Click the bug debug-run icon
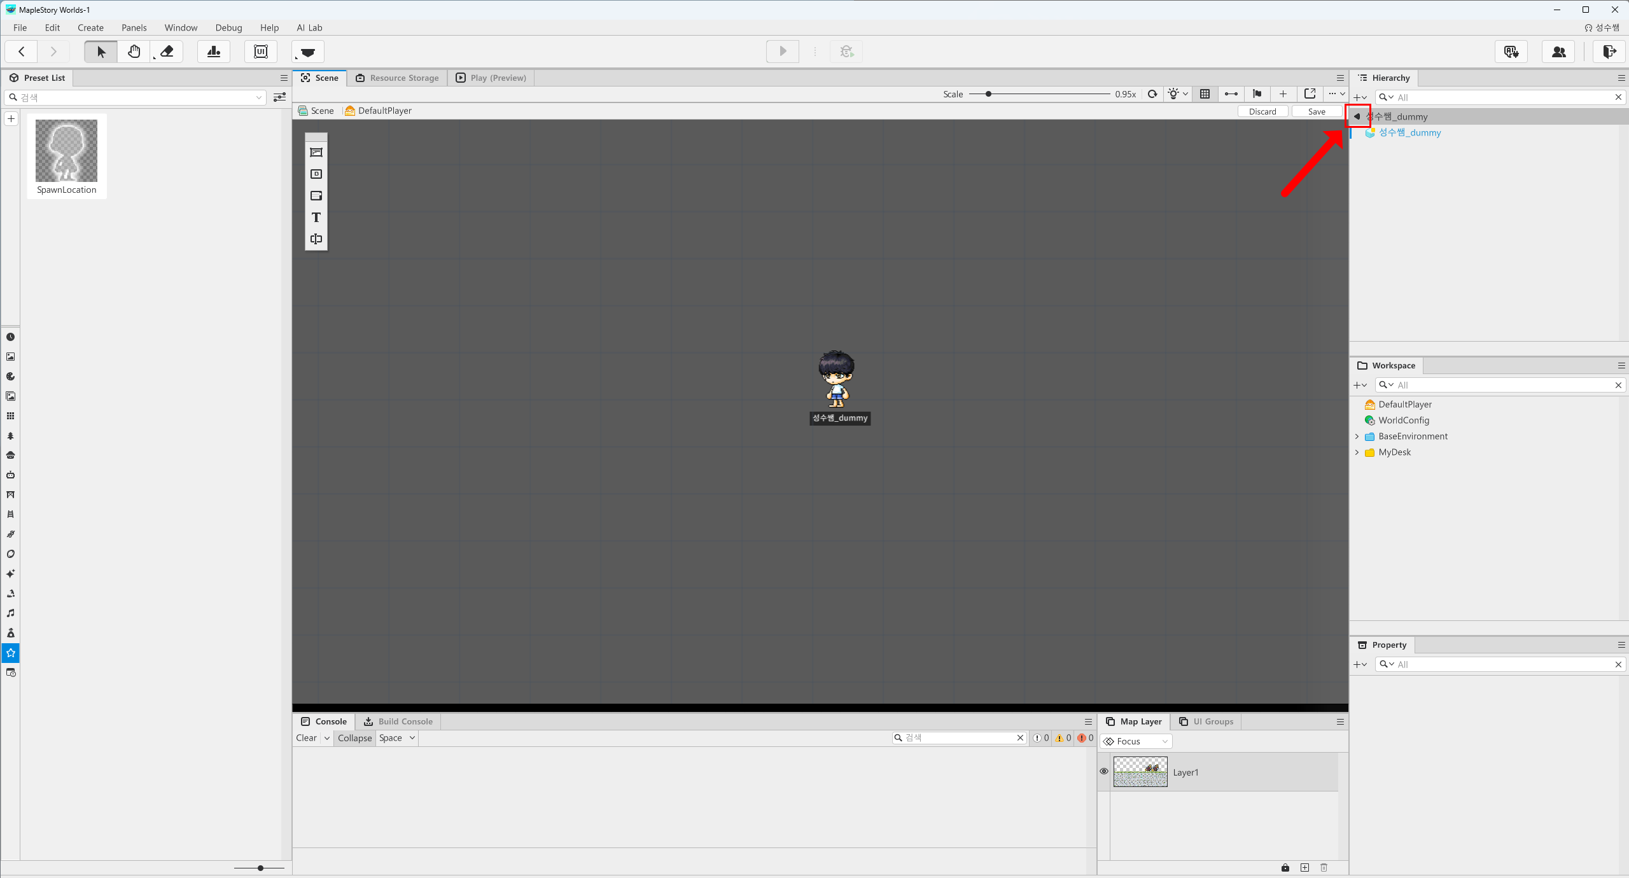This screenshot has width=1629, height=878. [x=846, y=52]
